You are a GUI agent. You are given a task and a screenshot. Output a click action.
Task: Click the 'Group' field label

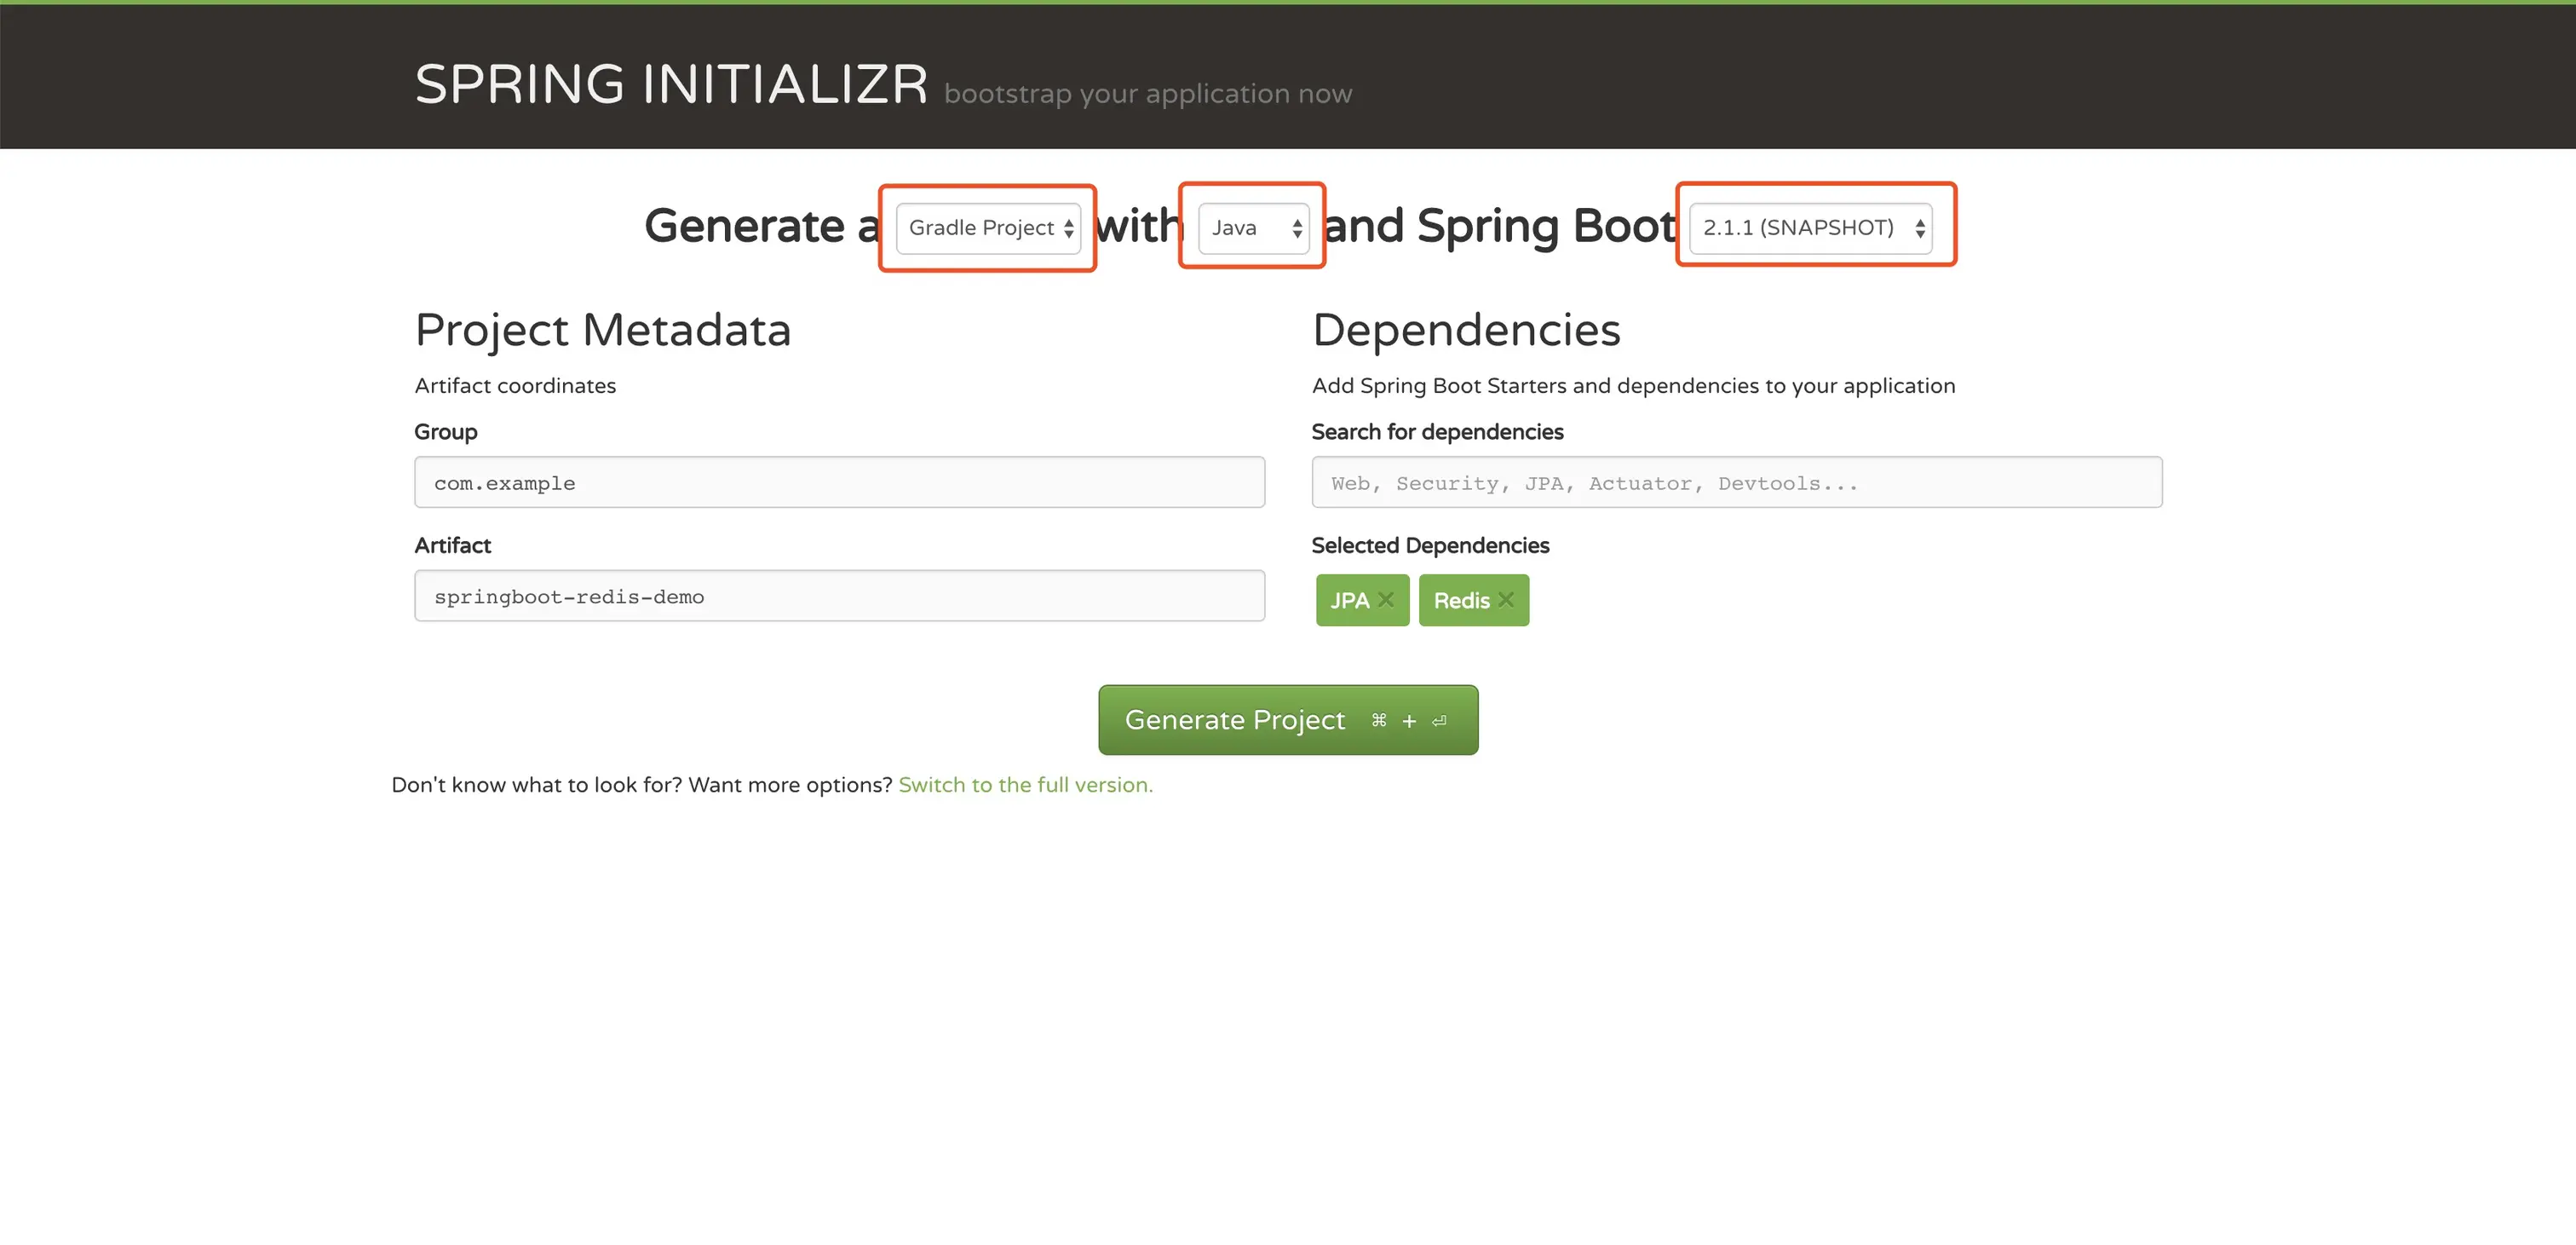pos(446,432)
